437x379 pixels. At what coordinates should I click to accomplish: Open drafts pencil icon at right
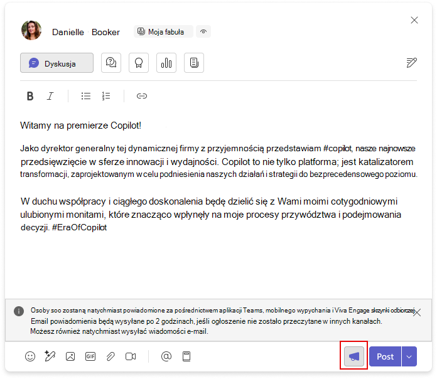coord(411,63)
